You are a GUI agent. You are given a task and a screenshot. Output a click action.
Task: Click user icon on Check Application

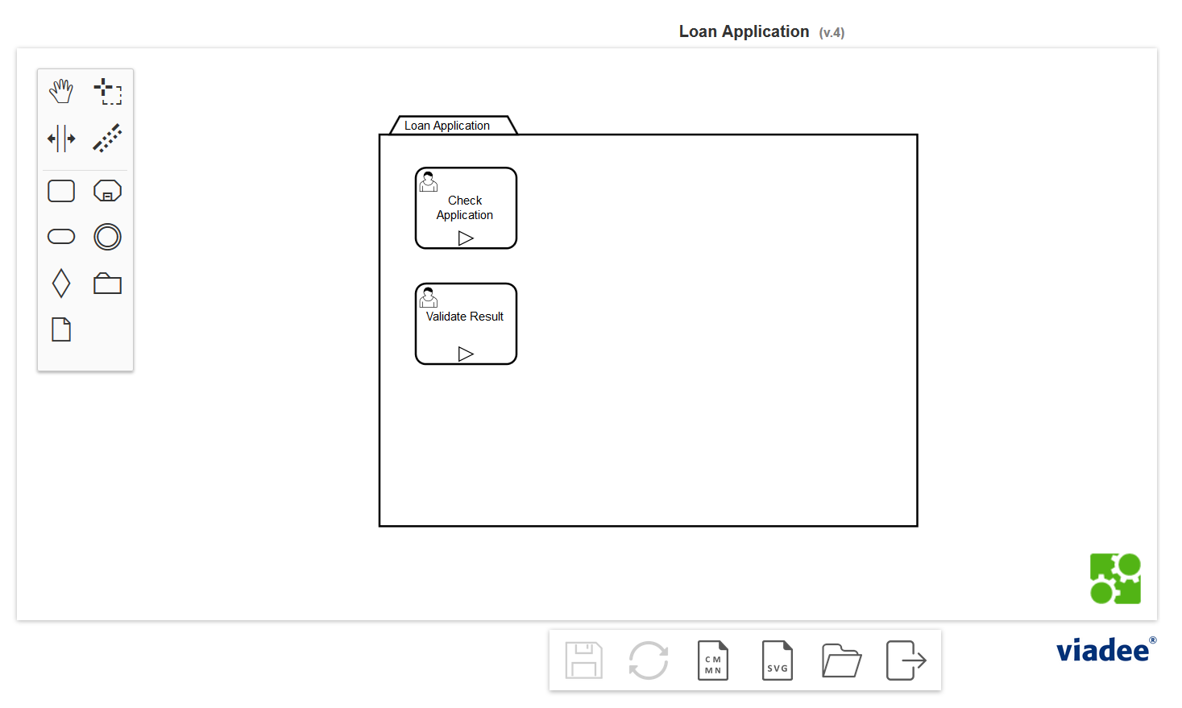tap(429, 181)
